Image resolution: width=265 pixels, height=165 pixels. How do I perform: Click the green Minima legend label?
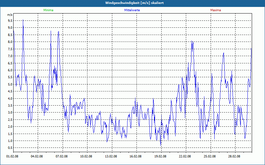coord(48,10)
